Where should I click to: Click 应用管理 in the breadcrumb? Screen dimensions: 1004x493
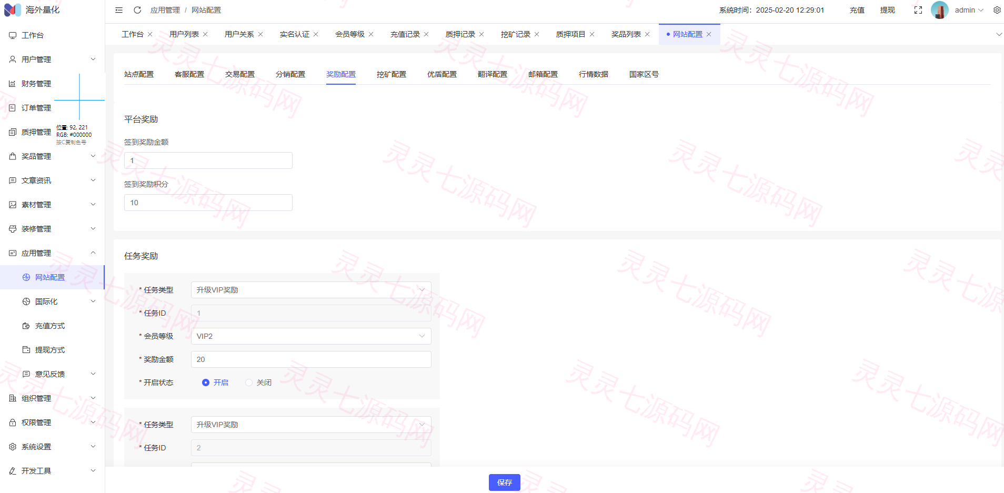pyautogui.click(x=165, y=10)
